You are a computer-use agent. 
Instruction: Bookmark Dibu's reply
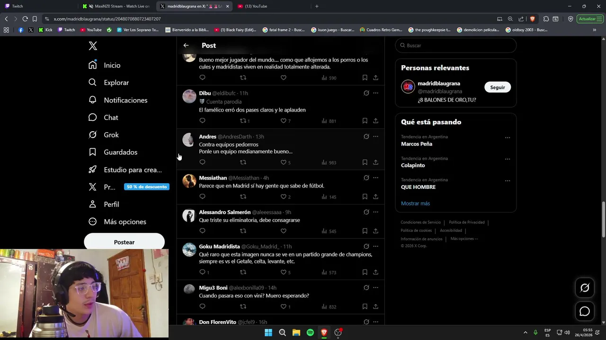(x=365, y=121)
